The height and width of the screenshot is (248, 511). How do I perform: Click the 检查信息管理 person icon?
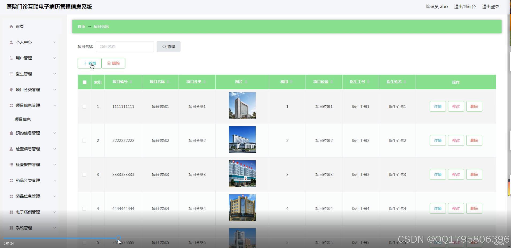click(x=11, y=149)
